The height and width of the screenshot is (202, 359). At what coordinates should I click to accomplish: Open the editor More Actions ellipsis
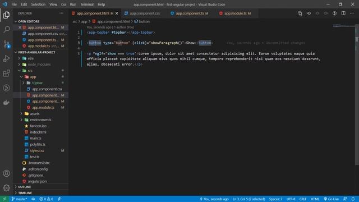352,13
